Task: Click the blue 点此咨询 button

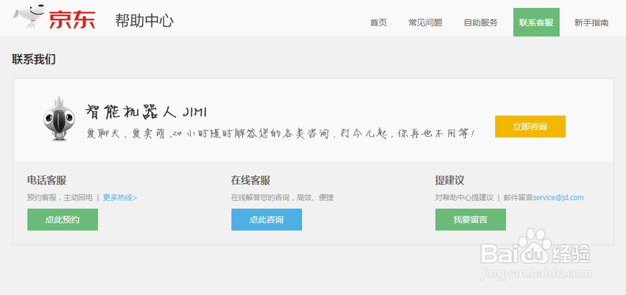Action: [x=267, y=220]
